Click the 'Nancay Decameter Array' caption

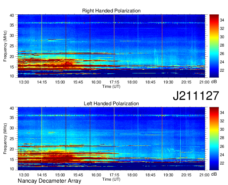pos(49,181)
